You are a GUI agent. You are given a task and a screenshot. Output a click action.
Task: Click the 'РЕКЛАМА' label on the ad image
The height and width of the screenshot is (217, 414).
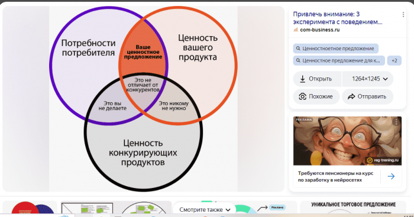(x=303, y=120)
